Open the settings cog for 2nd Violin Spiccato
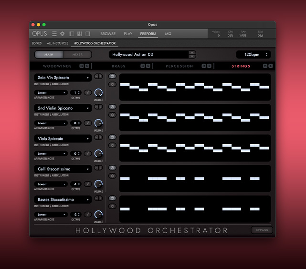This screenshot has height=269, width=306. click(x=112, y=115)
